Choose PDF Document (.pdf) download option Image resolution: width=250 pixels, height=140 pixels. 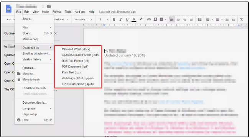(75, 67)
